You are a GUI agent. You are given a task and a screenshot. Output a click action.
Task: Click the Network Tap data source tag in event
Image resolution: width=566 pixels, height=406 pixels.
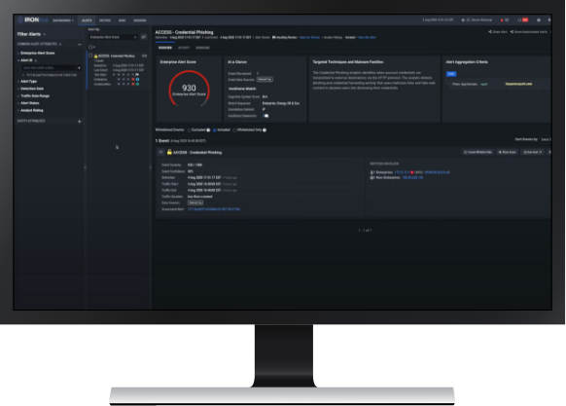click(x=195, y=203)
